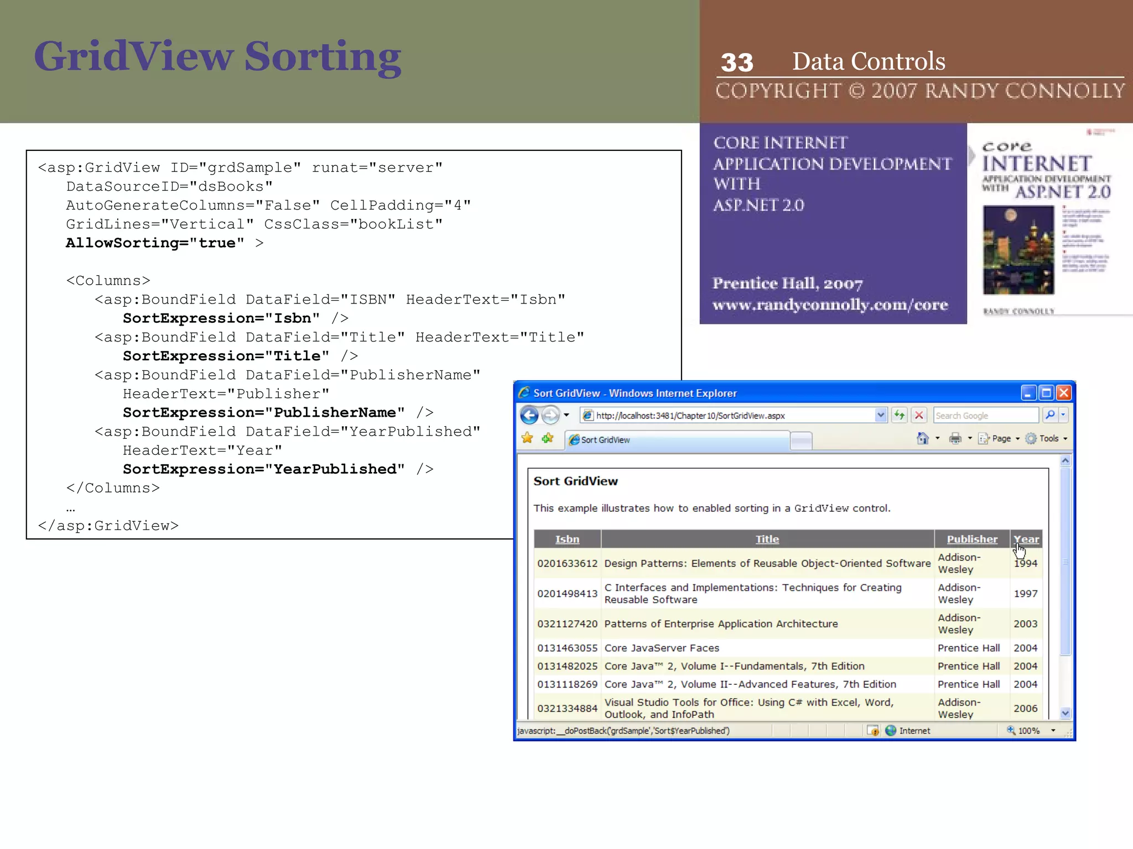Close the Internet Explorer window
This screenshot has height=849, width=1133.
(x=1063, y=393)
